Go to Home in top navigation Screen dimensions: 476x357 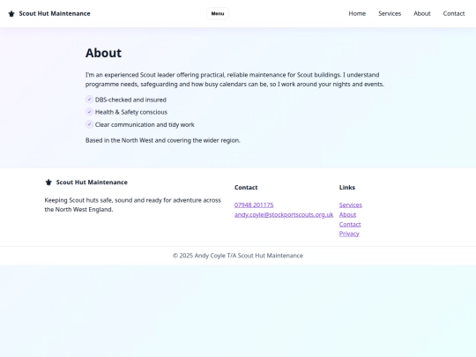pyautogui.click(x=357, y=13)
